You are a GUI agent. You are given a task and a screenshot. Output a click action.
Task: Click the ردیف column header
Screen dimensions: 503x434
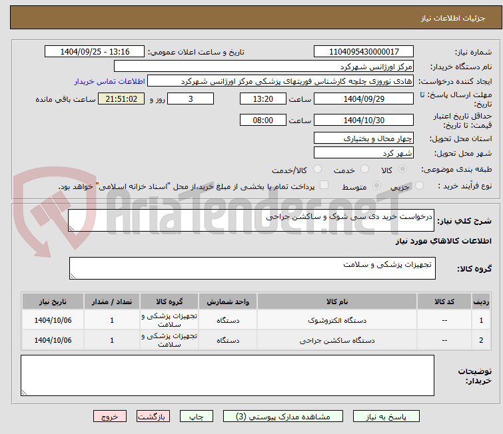(x=481, y=302)
